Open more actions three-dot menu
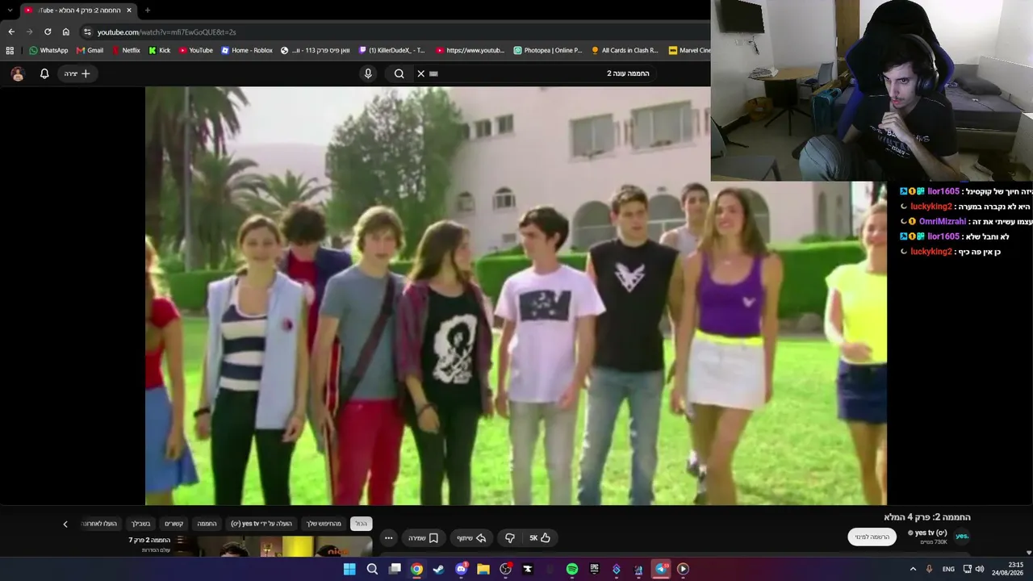This screenshot has width=1033, height=581. coord(388,538)
